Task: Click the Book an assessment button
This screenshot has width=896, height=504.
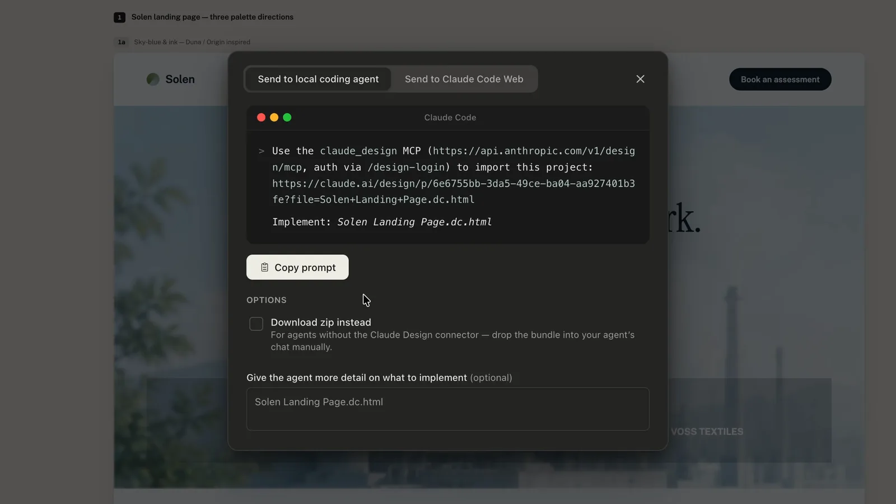Action: (x=780, y=80)
